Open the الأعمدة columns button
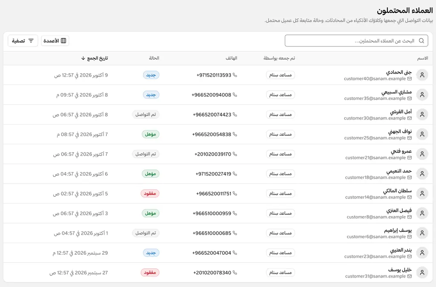This screenshot has height=287, width=436. (x=55, y=41)
